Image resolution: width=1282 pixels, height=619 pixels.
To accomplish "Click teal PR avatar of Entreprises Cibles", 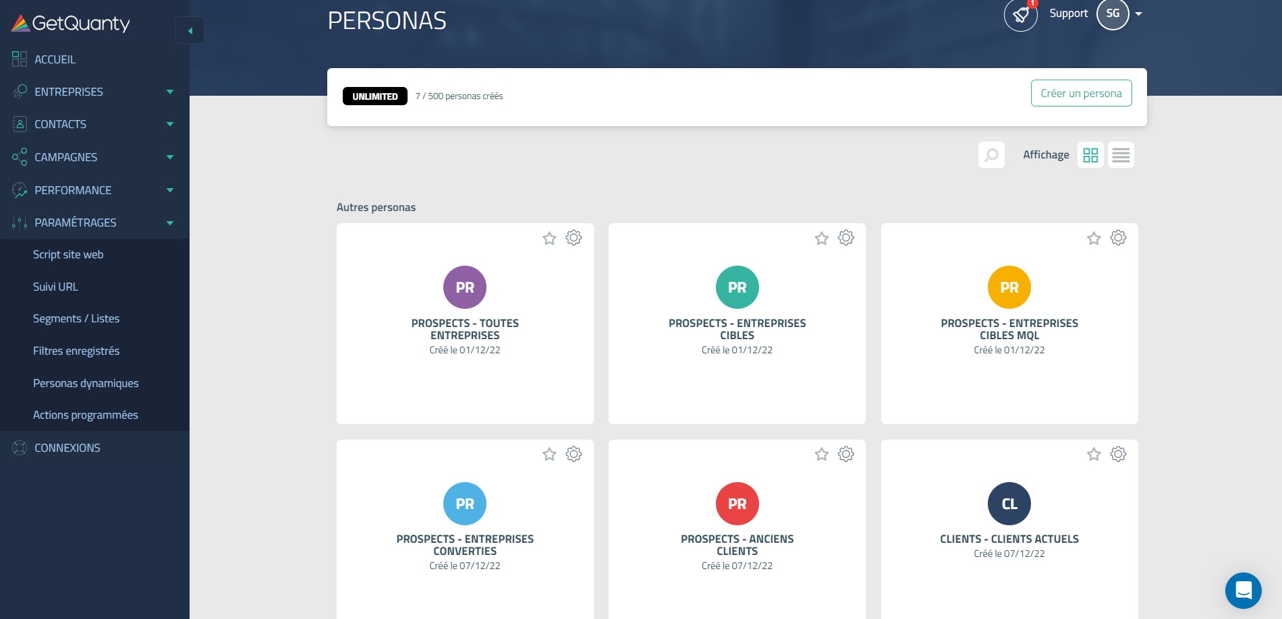I will (737, 287).
